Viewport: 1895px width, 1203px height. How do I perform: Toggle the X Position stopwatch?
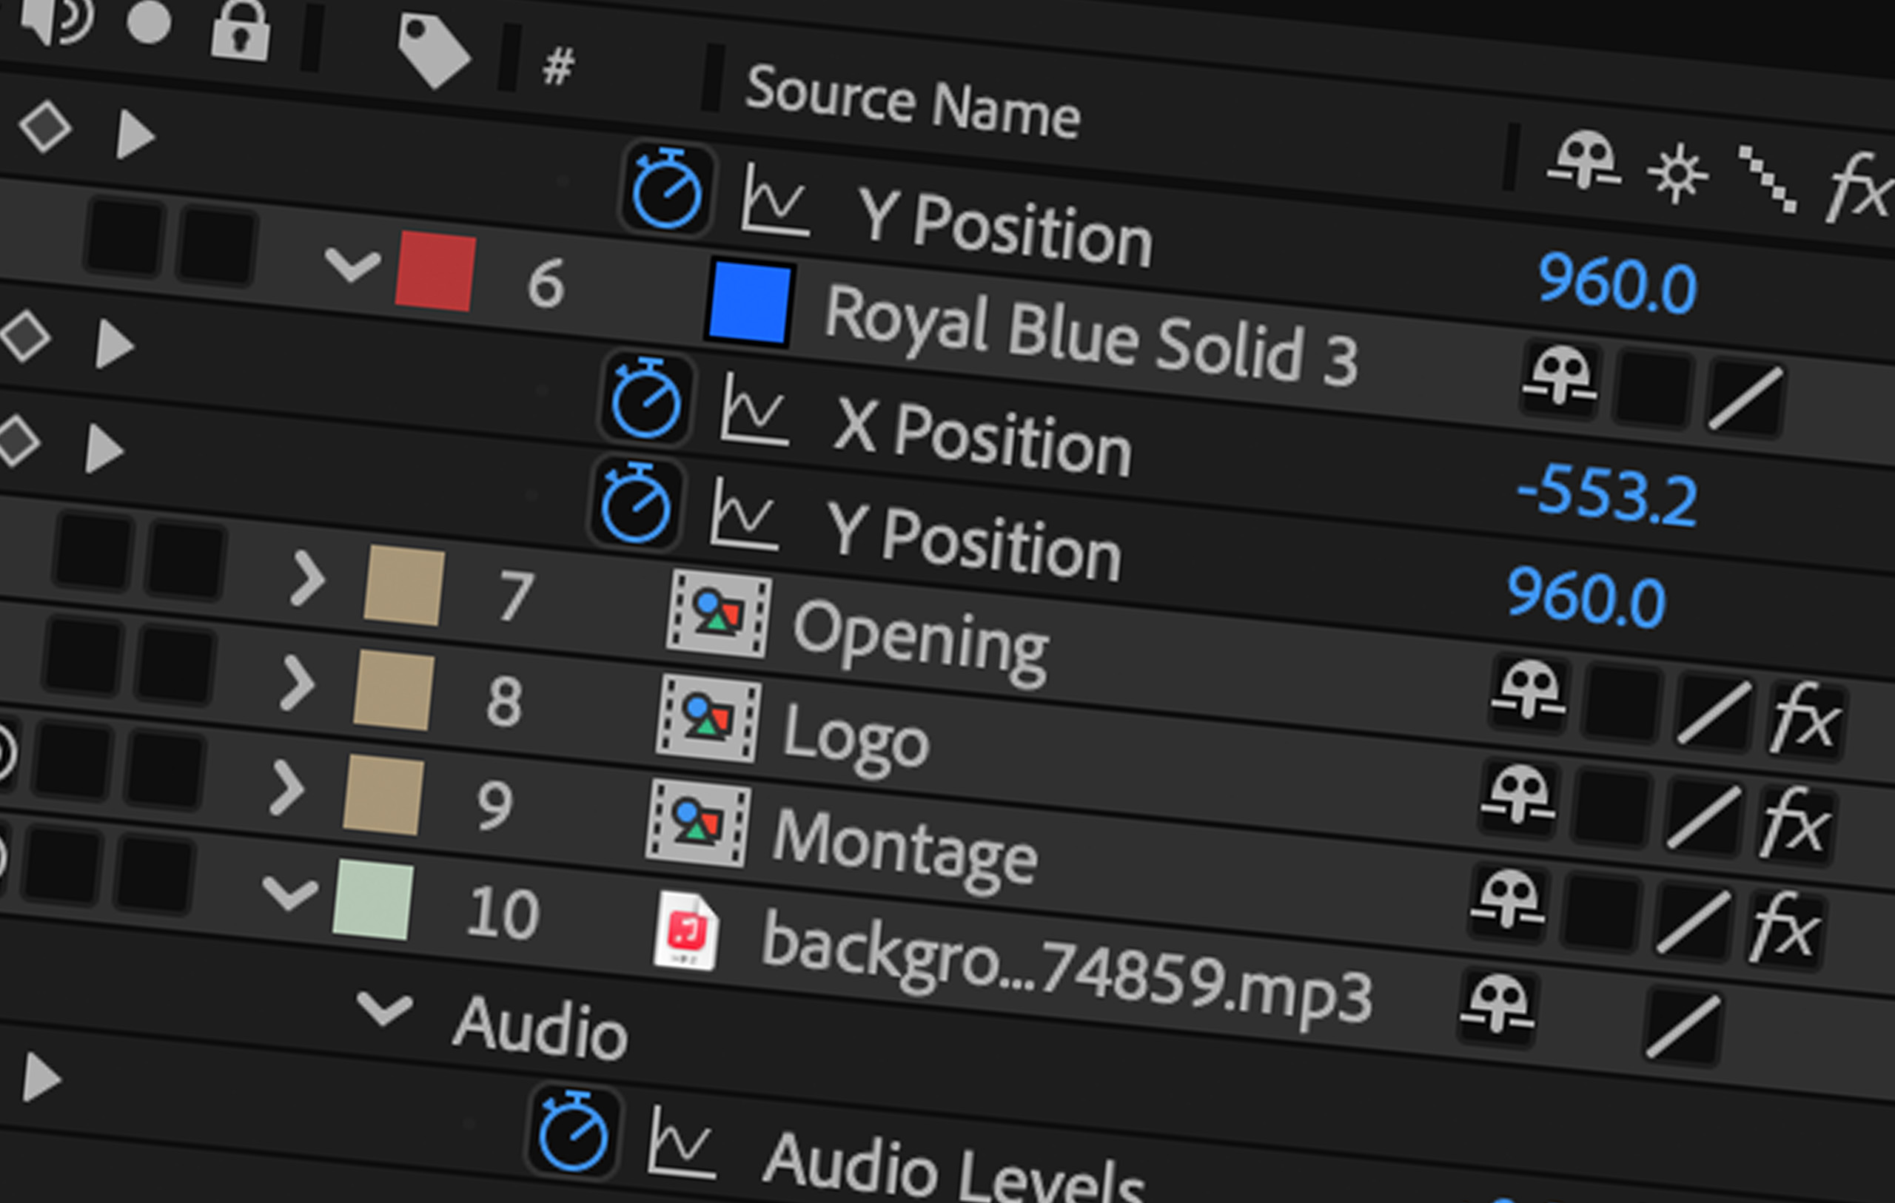(x=646, y=399)
